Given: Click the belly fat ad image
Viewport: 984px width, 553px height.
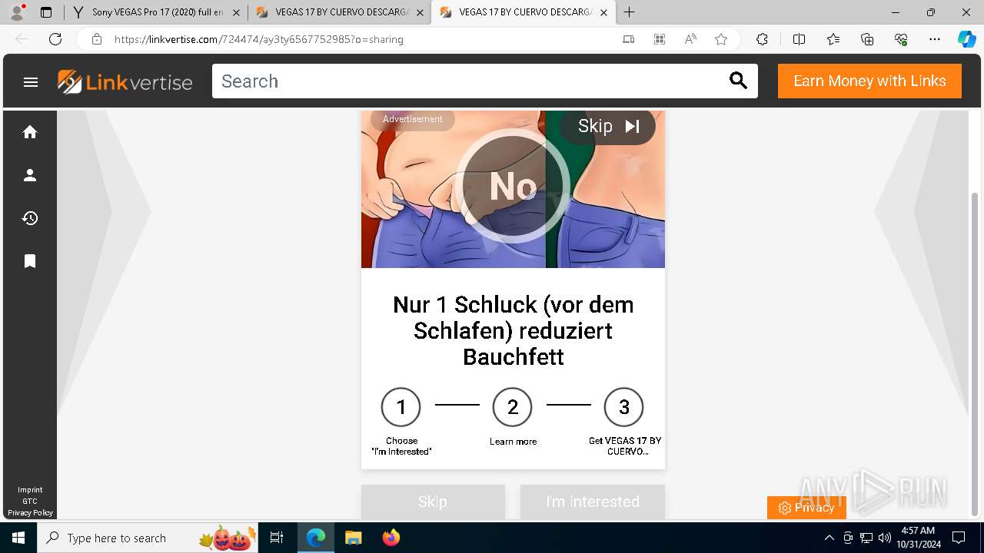Looking at the screenshot, I should point(513,189).
